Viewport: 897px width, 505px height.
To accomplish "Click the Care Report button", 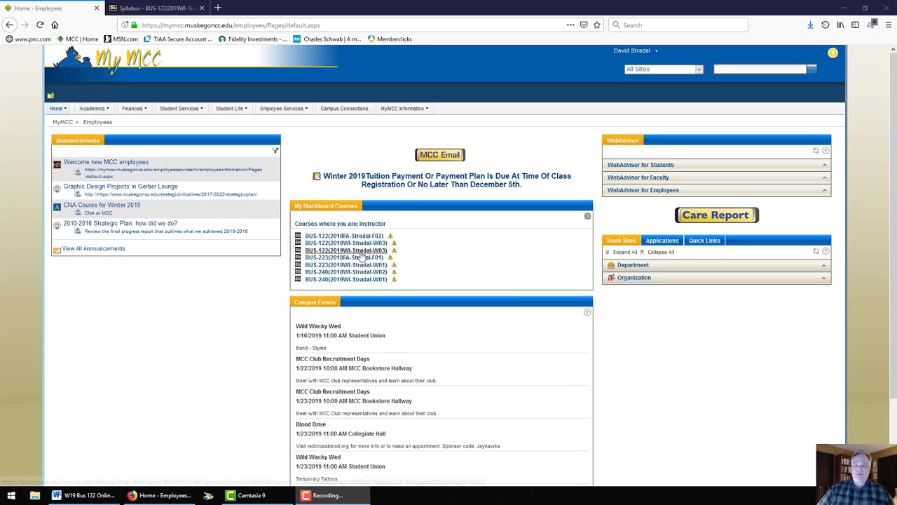I will pyautogui.click(x=716, y=215).
